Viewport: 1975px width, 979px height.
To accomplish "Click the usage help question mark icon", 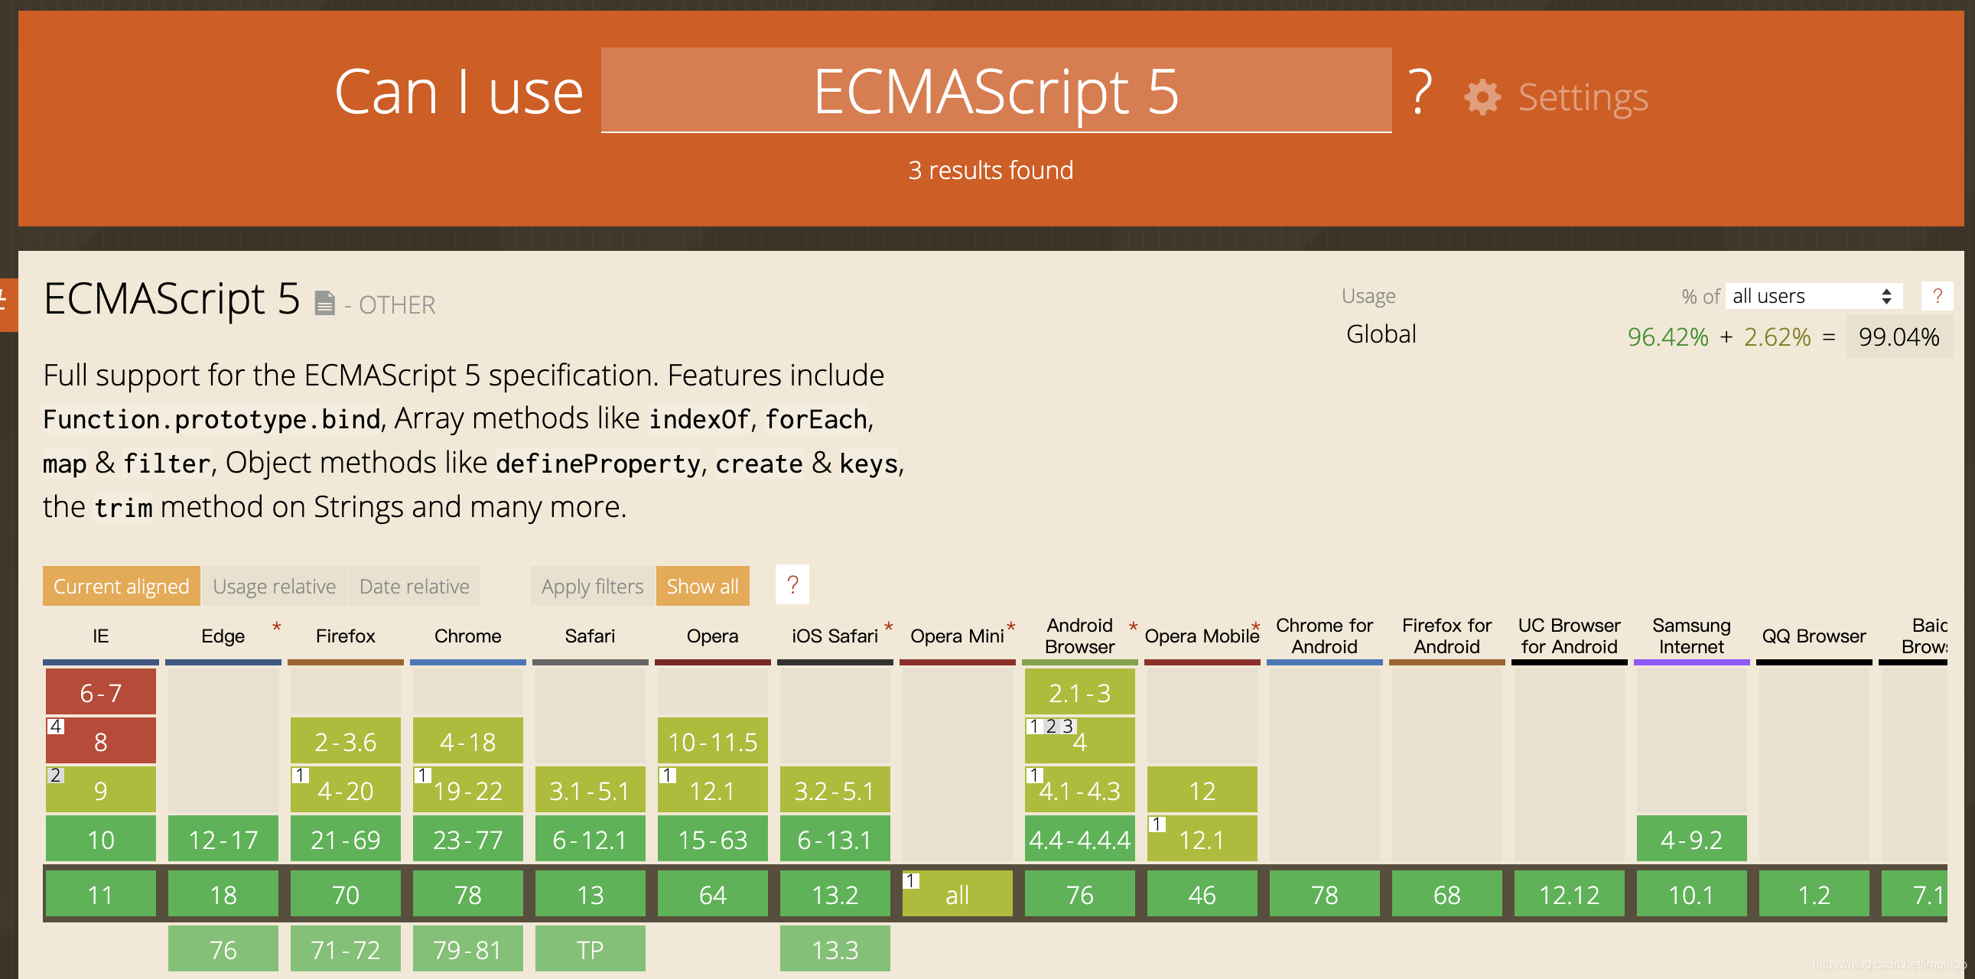I will tap(1937, 296).
